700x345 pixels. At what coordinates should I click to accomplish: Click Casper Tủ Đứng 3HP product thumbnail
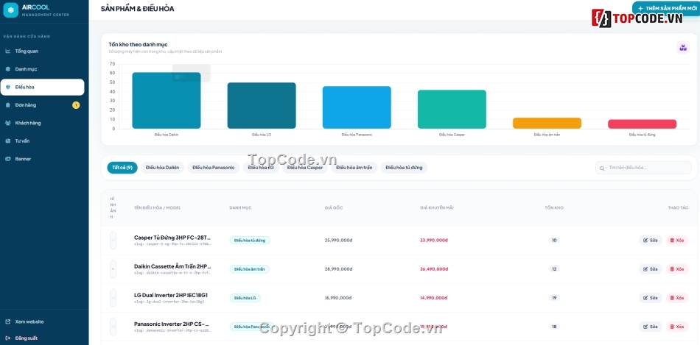[x=113, y=241]
